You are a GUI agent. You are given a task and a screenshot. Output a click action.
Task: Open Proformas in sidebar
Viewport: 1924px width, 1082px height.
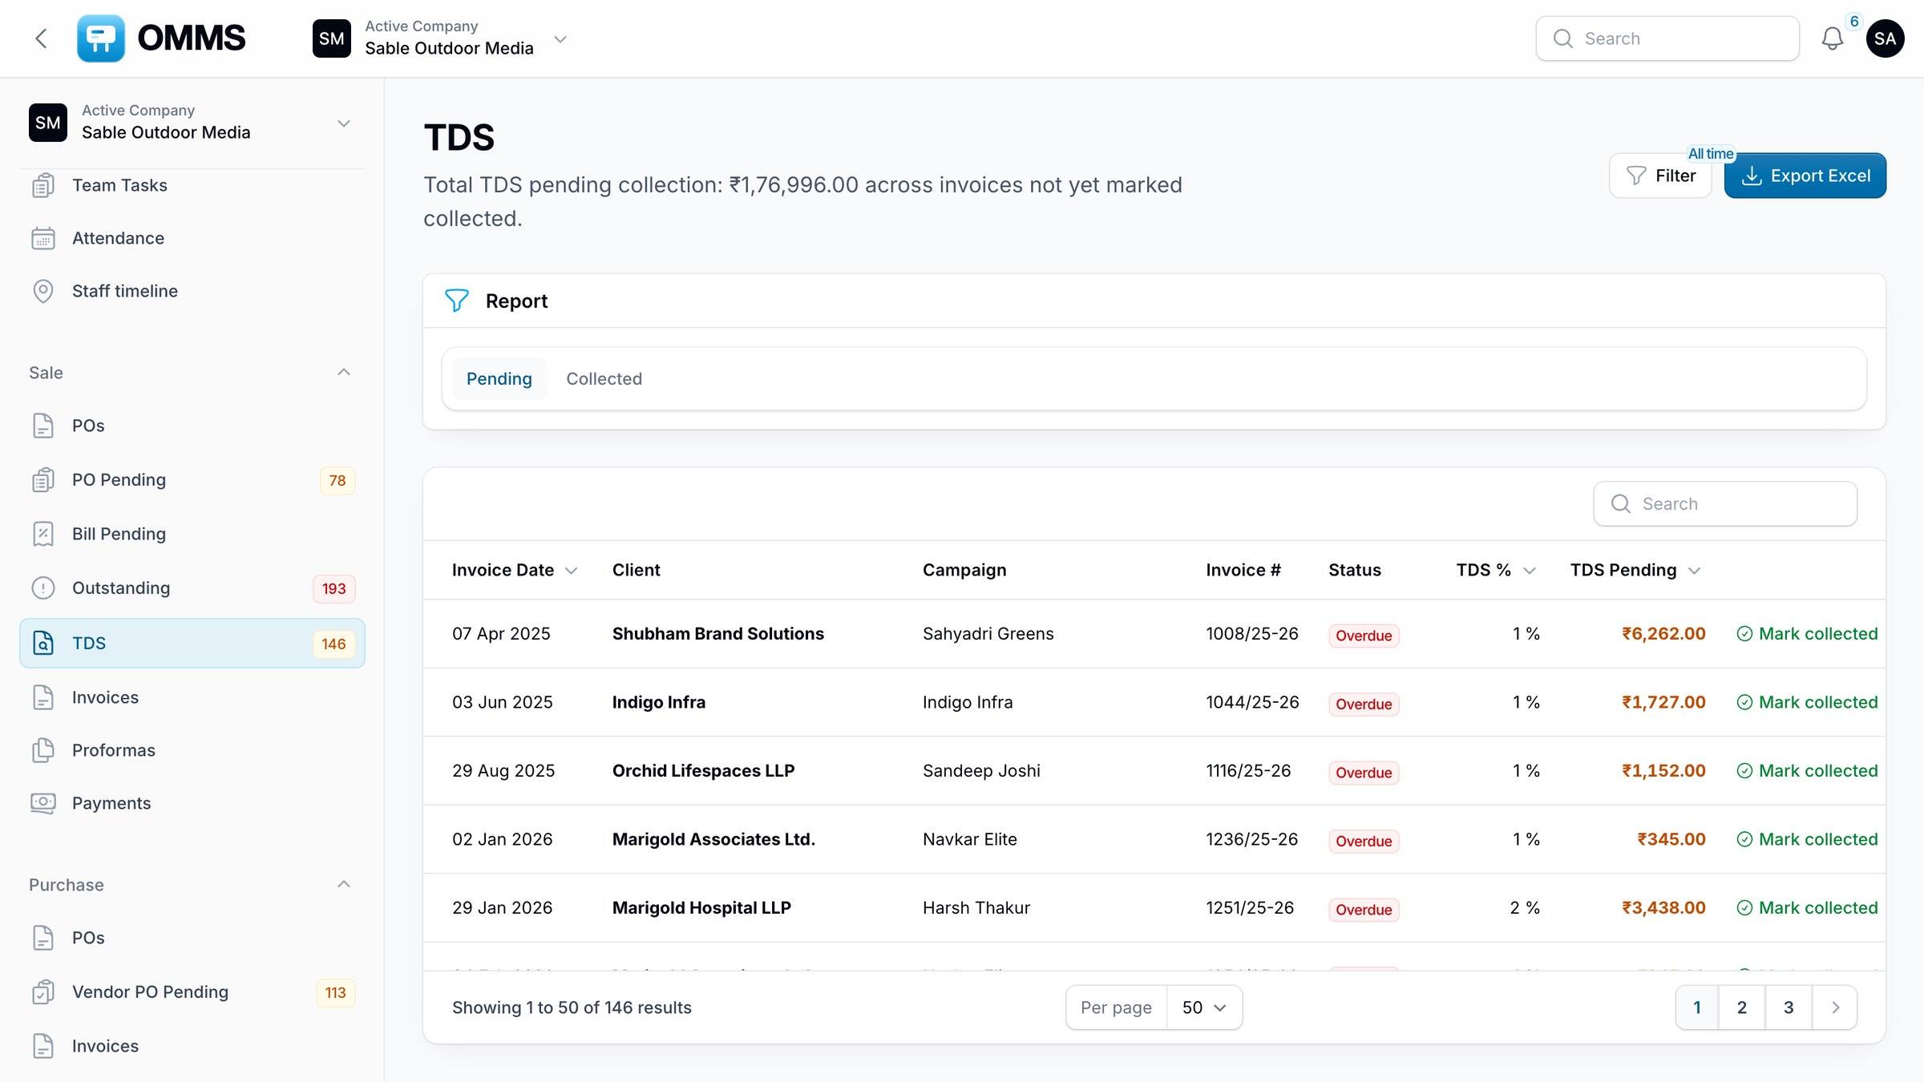coord(192,750)
